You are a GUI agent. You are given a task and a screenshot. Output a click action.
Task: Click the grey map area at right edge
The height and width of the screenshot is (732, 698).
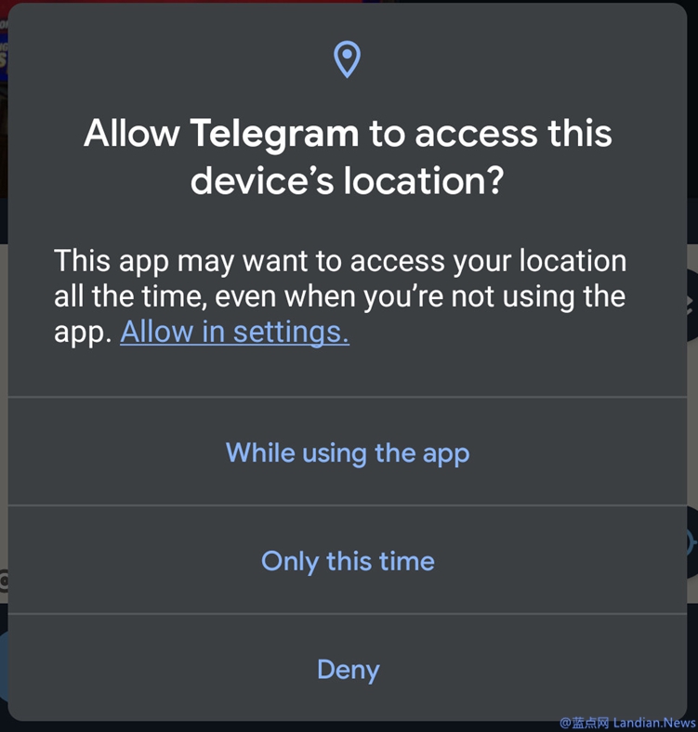pyautogui.click(x=692, y=420)
